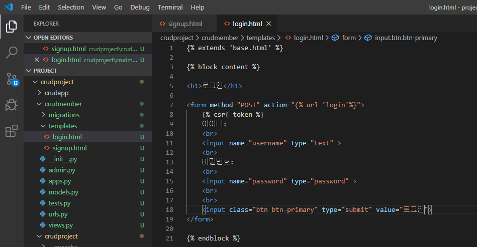Open the Terminal menu
This screenshot has height=247, width=477.
click(170, 8)
